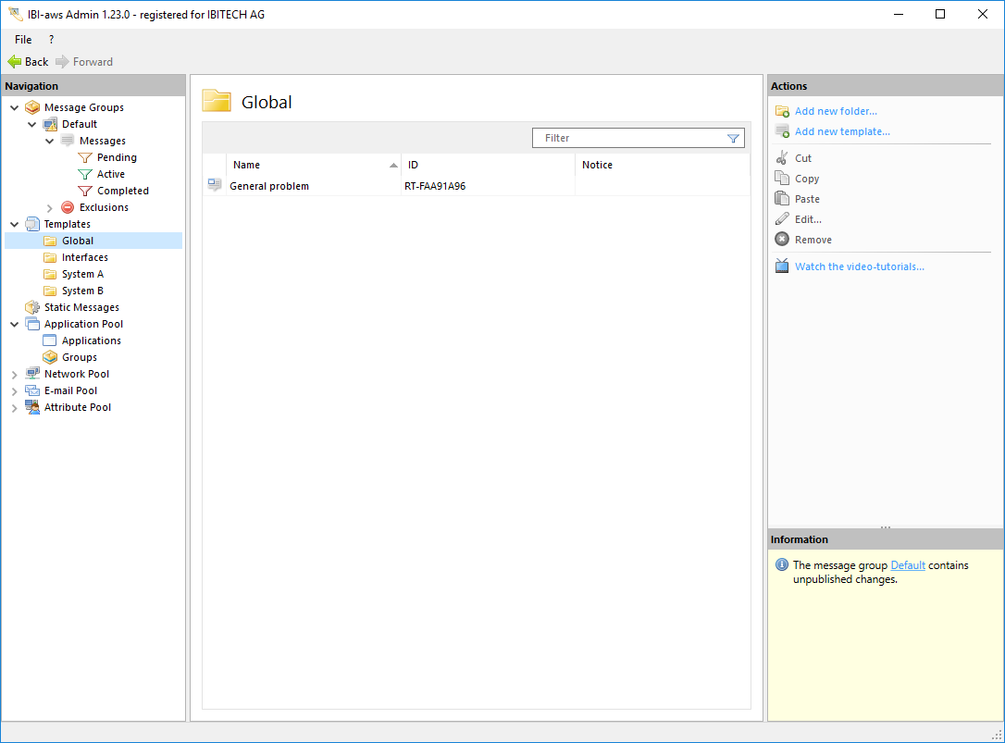Collapse the Templates tree node

pyautogui.click(x=14, y=224)
